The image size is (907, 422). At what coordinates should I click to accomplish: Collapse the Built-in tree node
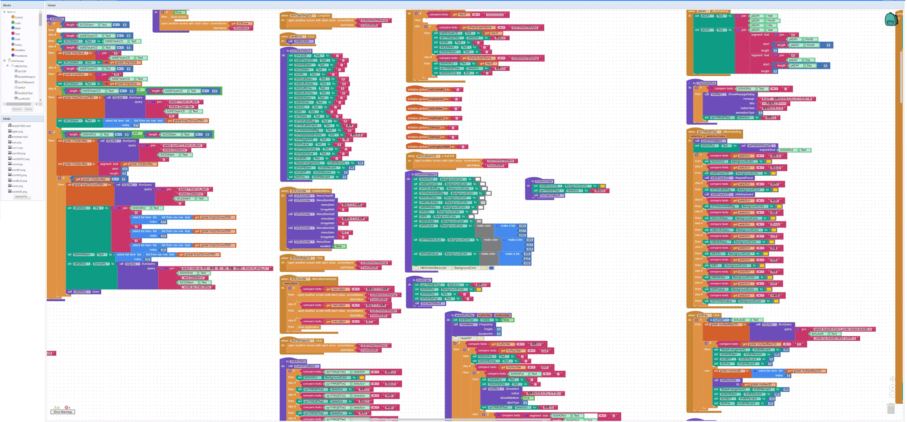[x=5, y=12]
